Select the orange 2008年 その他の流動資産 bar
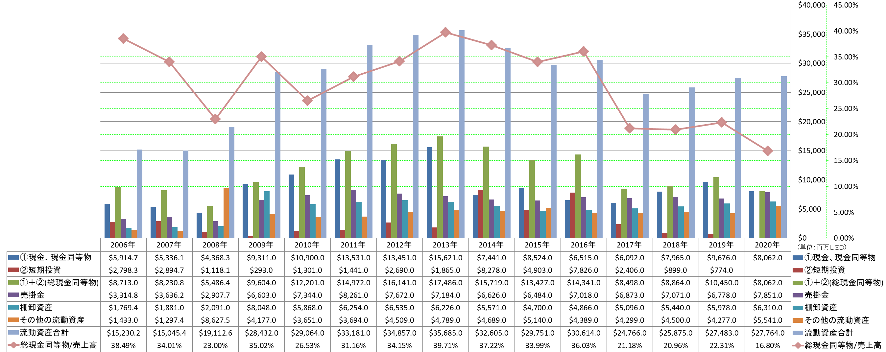The width and height of the screenshot is (886, 352). click(226, 213)
